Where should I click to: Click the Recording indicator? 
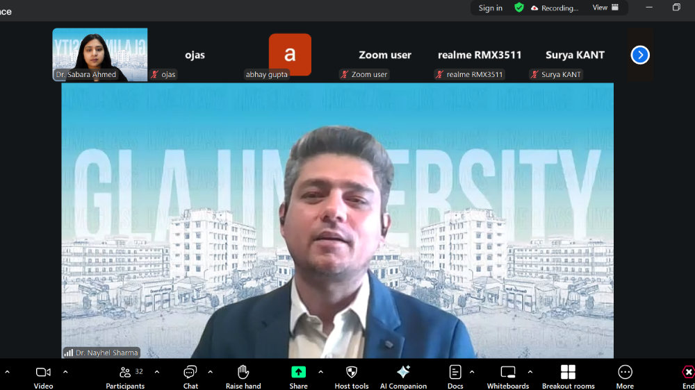pyautogui.click(x=555, y=8)
